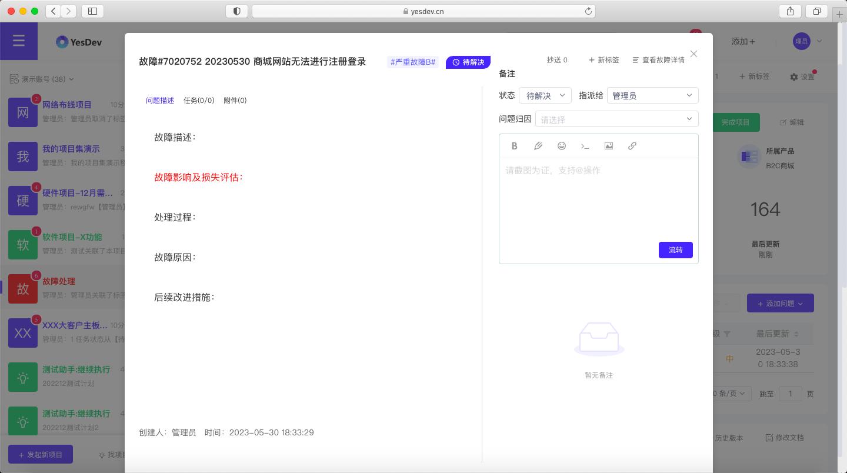Click the YesDev logo in the header
The height and width of the screenshot is (473, 847).
[x=79, y=41]
